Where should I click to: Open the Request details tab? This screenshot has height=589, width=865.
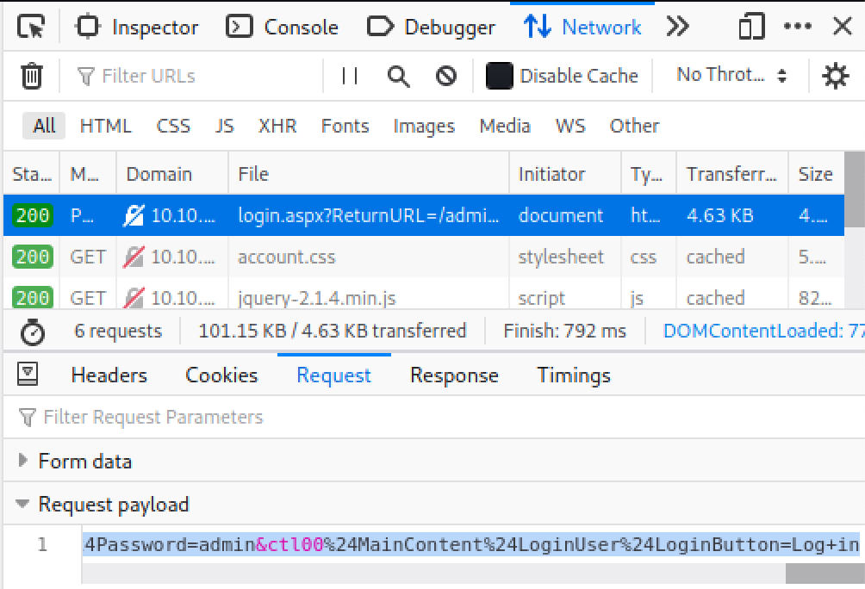click(333, 375)
